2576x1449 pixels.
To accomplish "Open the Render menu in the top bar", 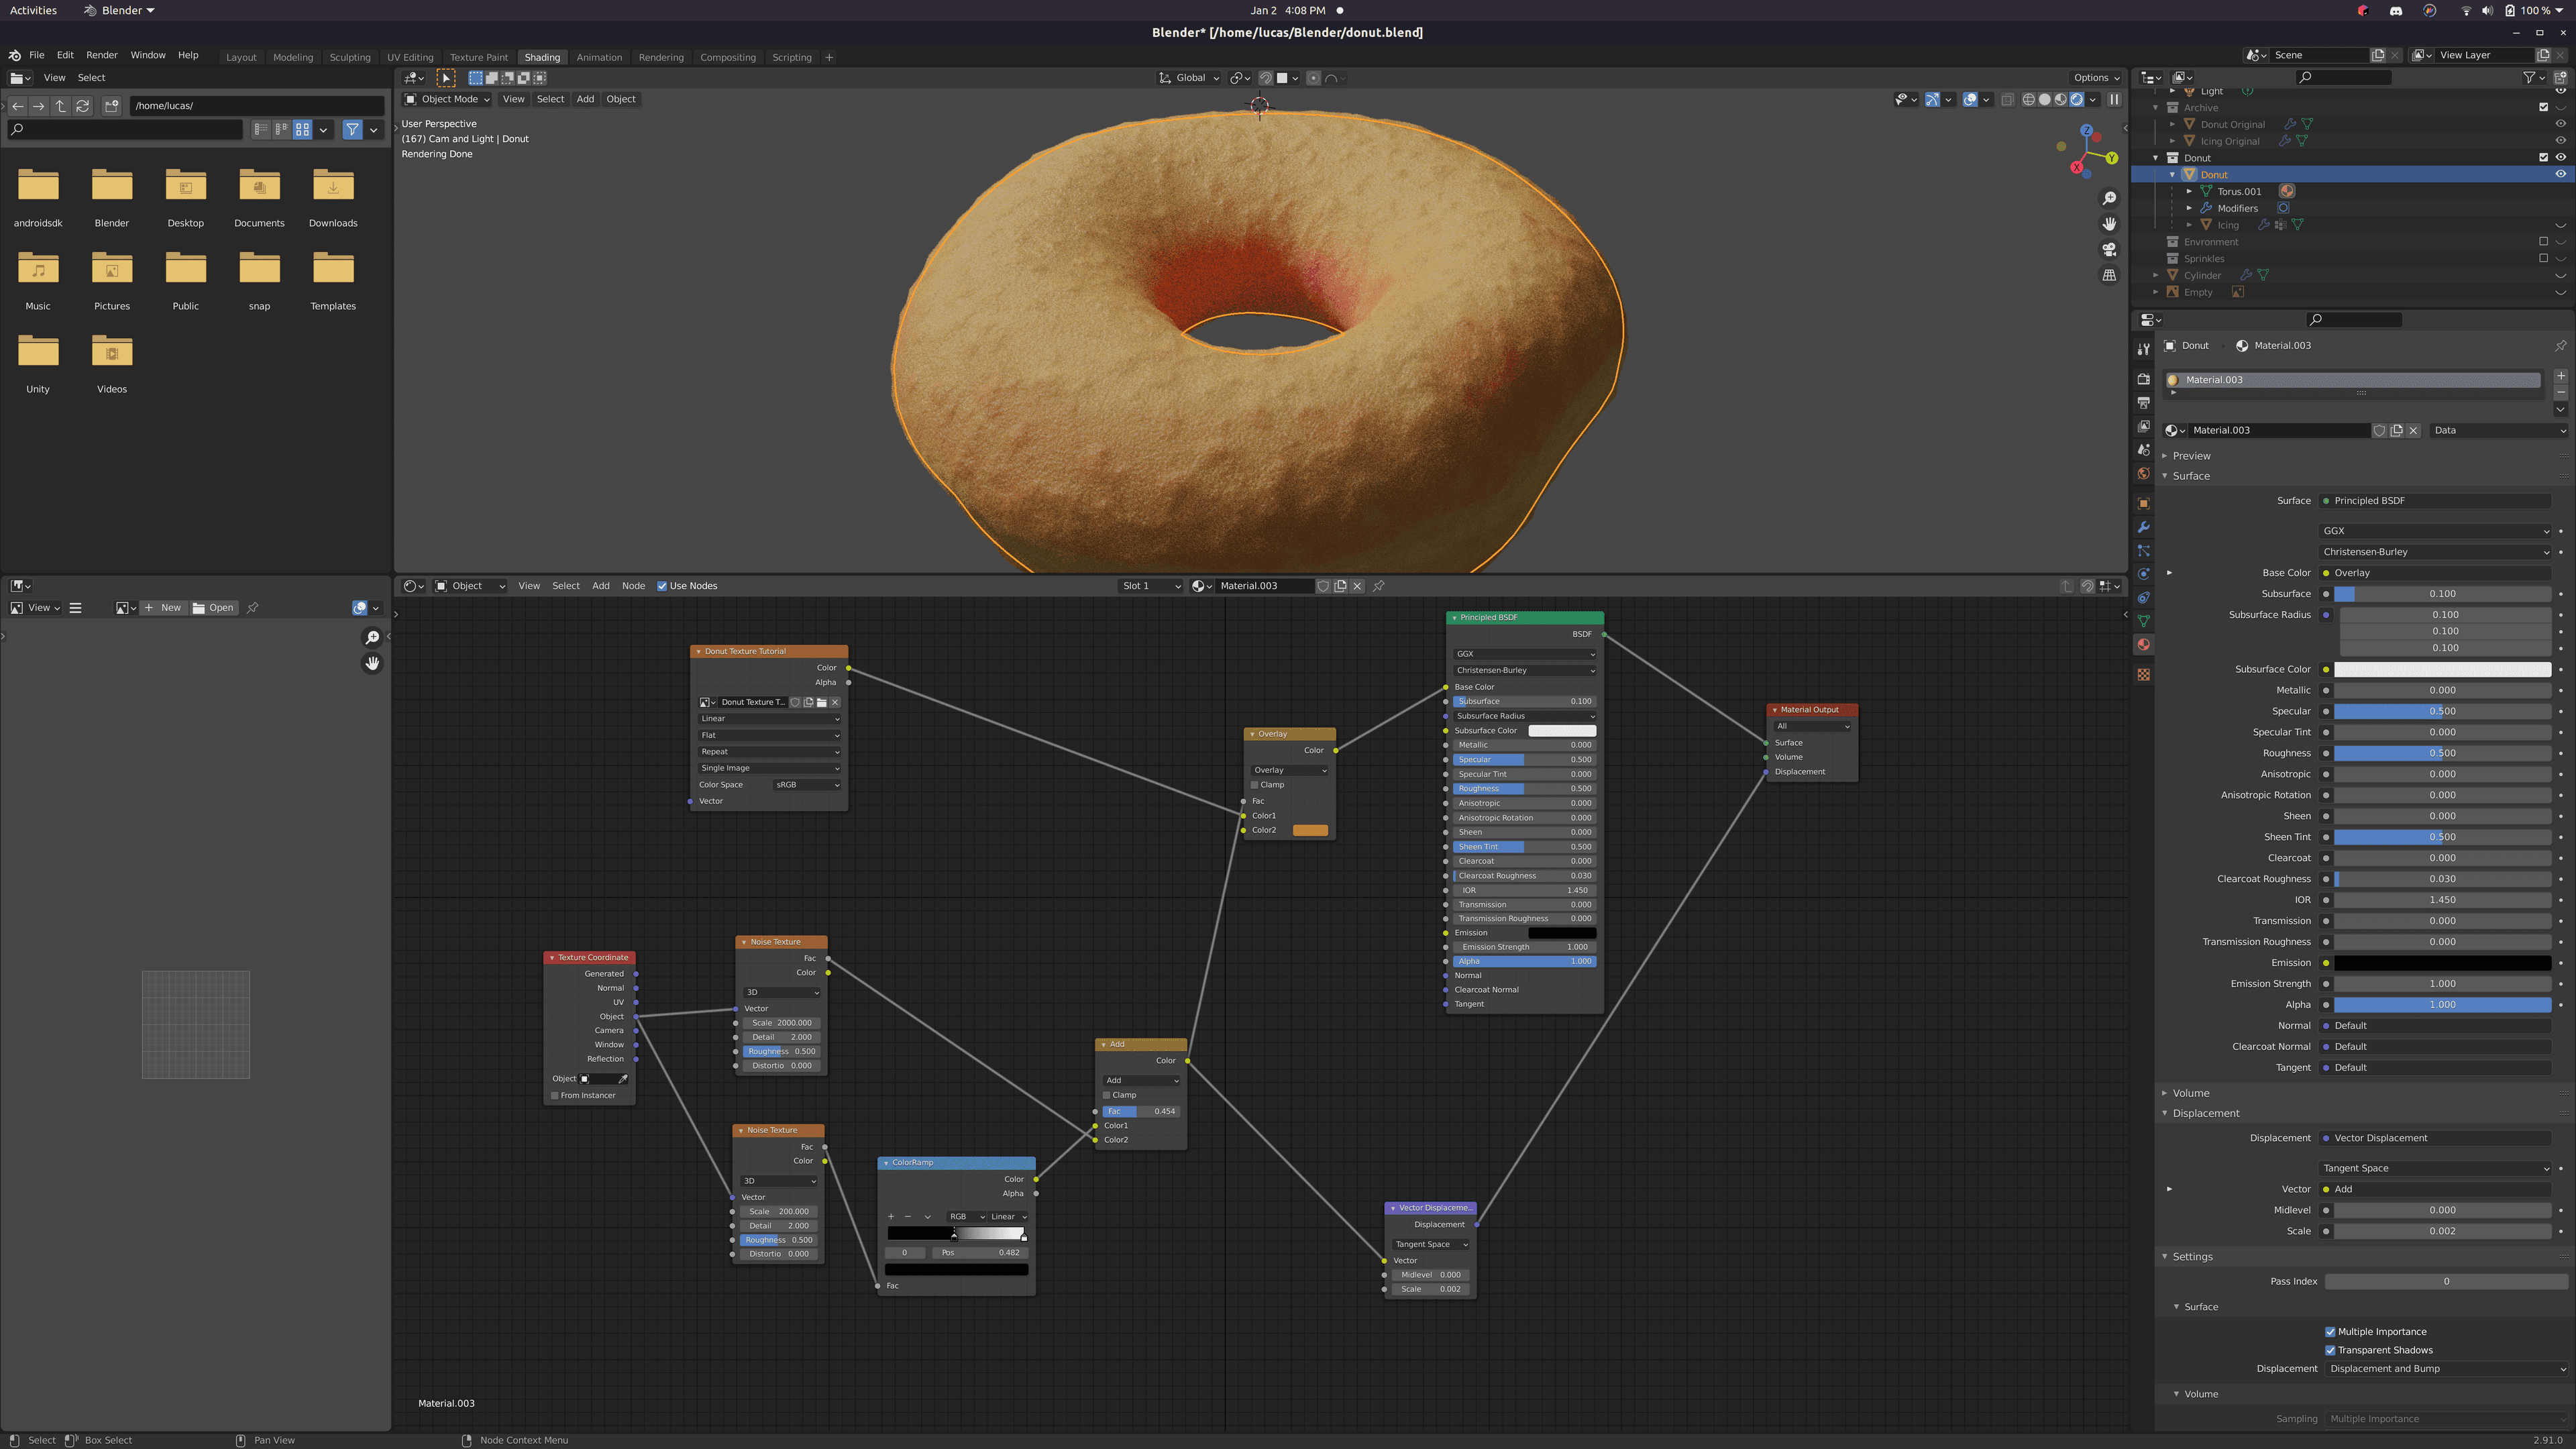I will (101, 55).
